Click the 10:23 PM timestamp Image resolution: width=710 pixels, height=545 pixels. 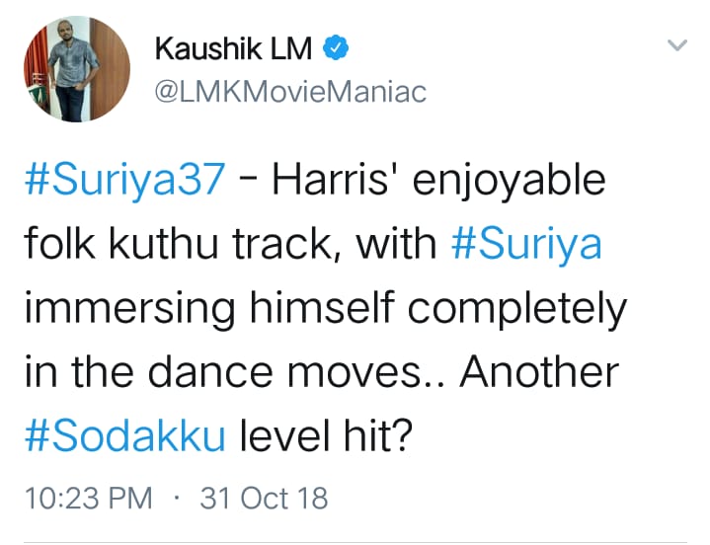[89, 499]
